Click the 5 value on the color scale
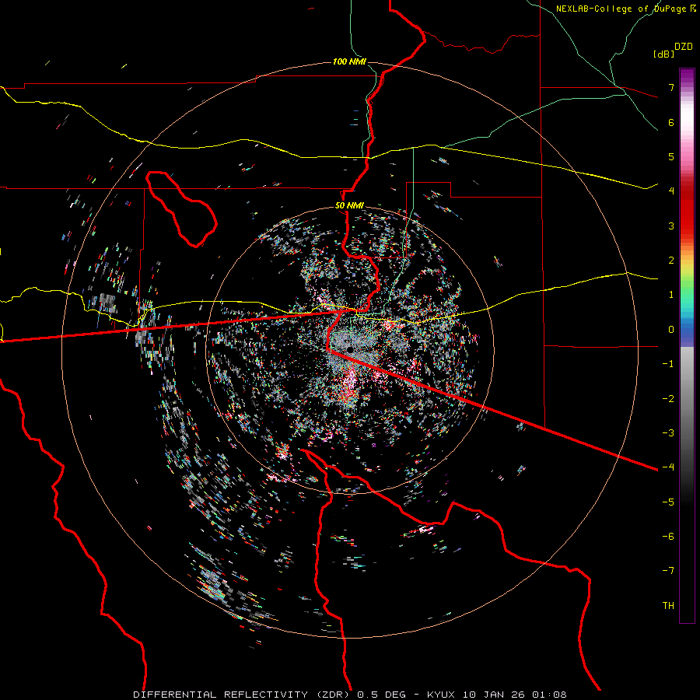 671,156
